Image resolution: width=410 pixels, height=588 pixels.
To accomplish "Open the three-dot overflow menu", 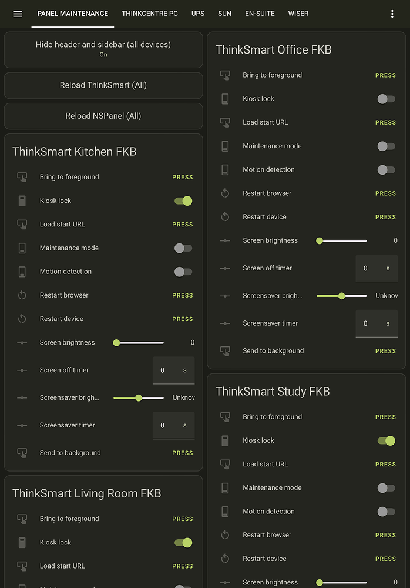I will click(392, 14).
